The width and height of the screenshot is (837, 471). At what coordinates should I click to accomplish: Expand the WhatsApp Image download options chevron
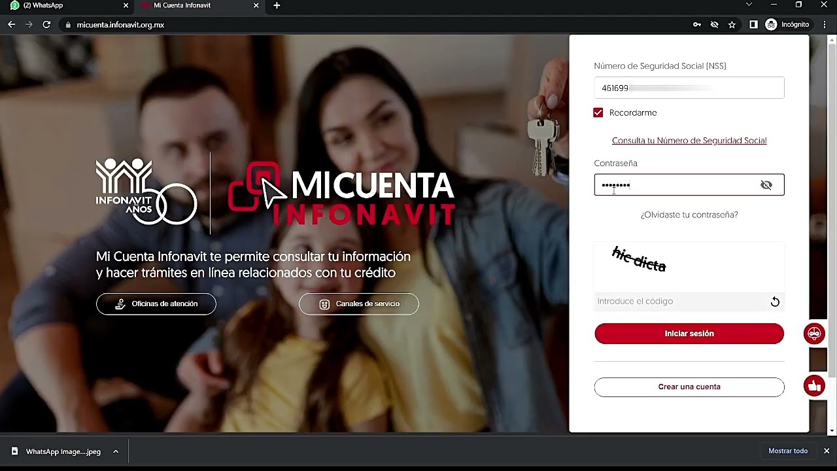[x=116, y=451]
